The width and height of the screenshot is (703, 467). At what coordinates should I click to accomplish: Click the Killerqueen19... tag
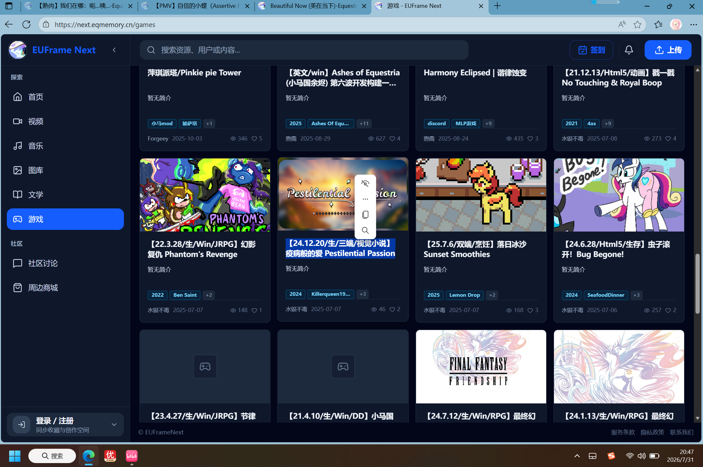coord(331,294)
